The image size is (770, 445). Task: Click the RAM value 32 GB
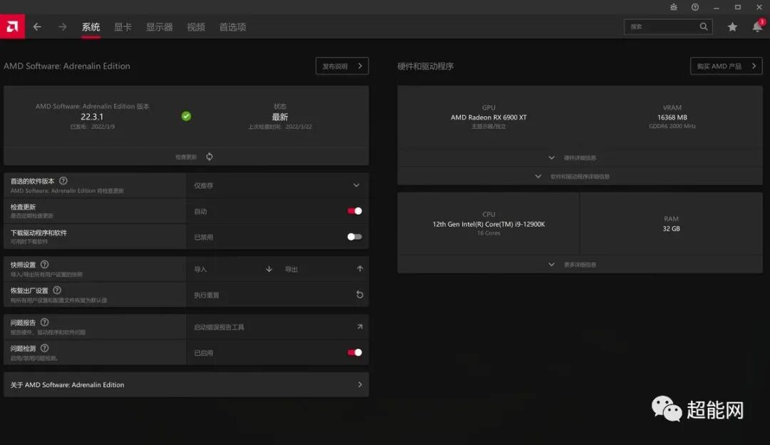[672, 229]
